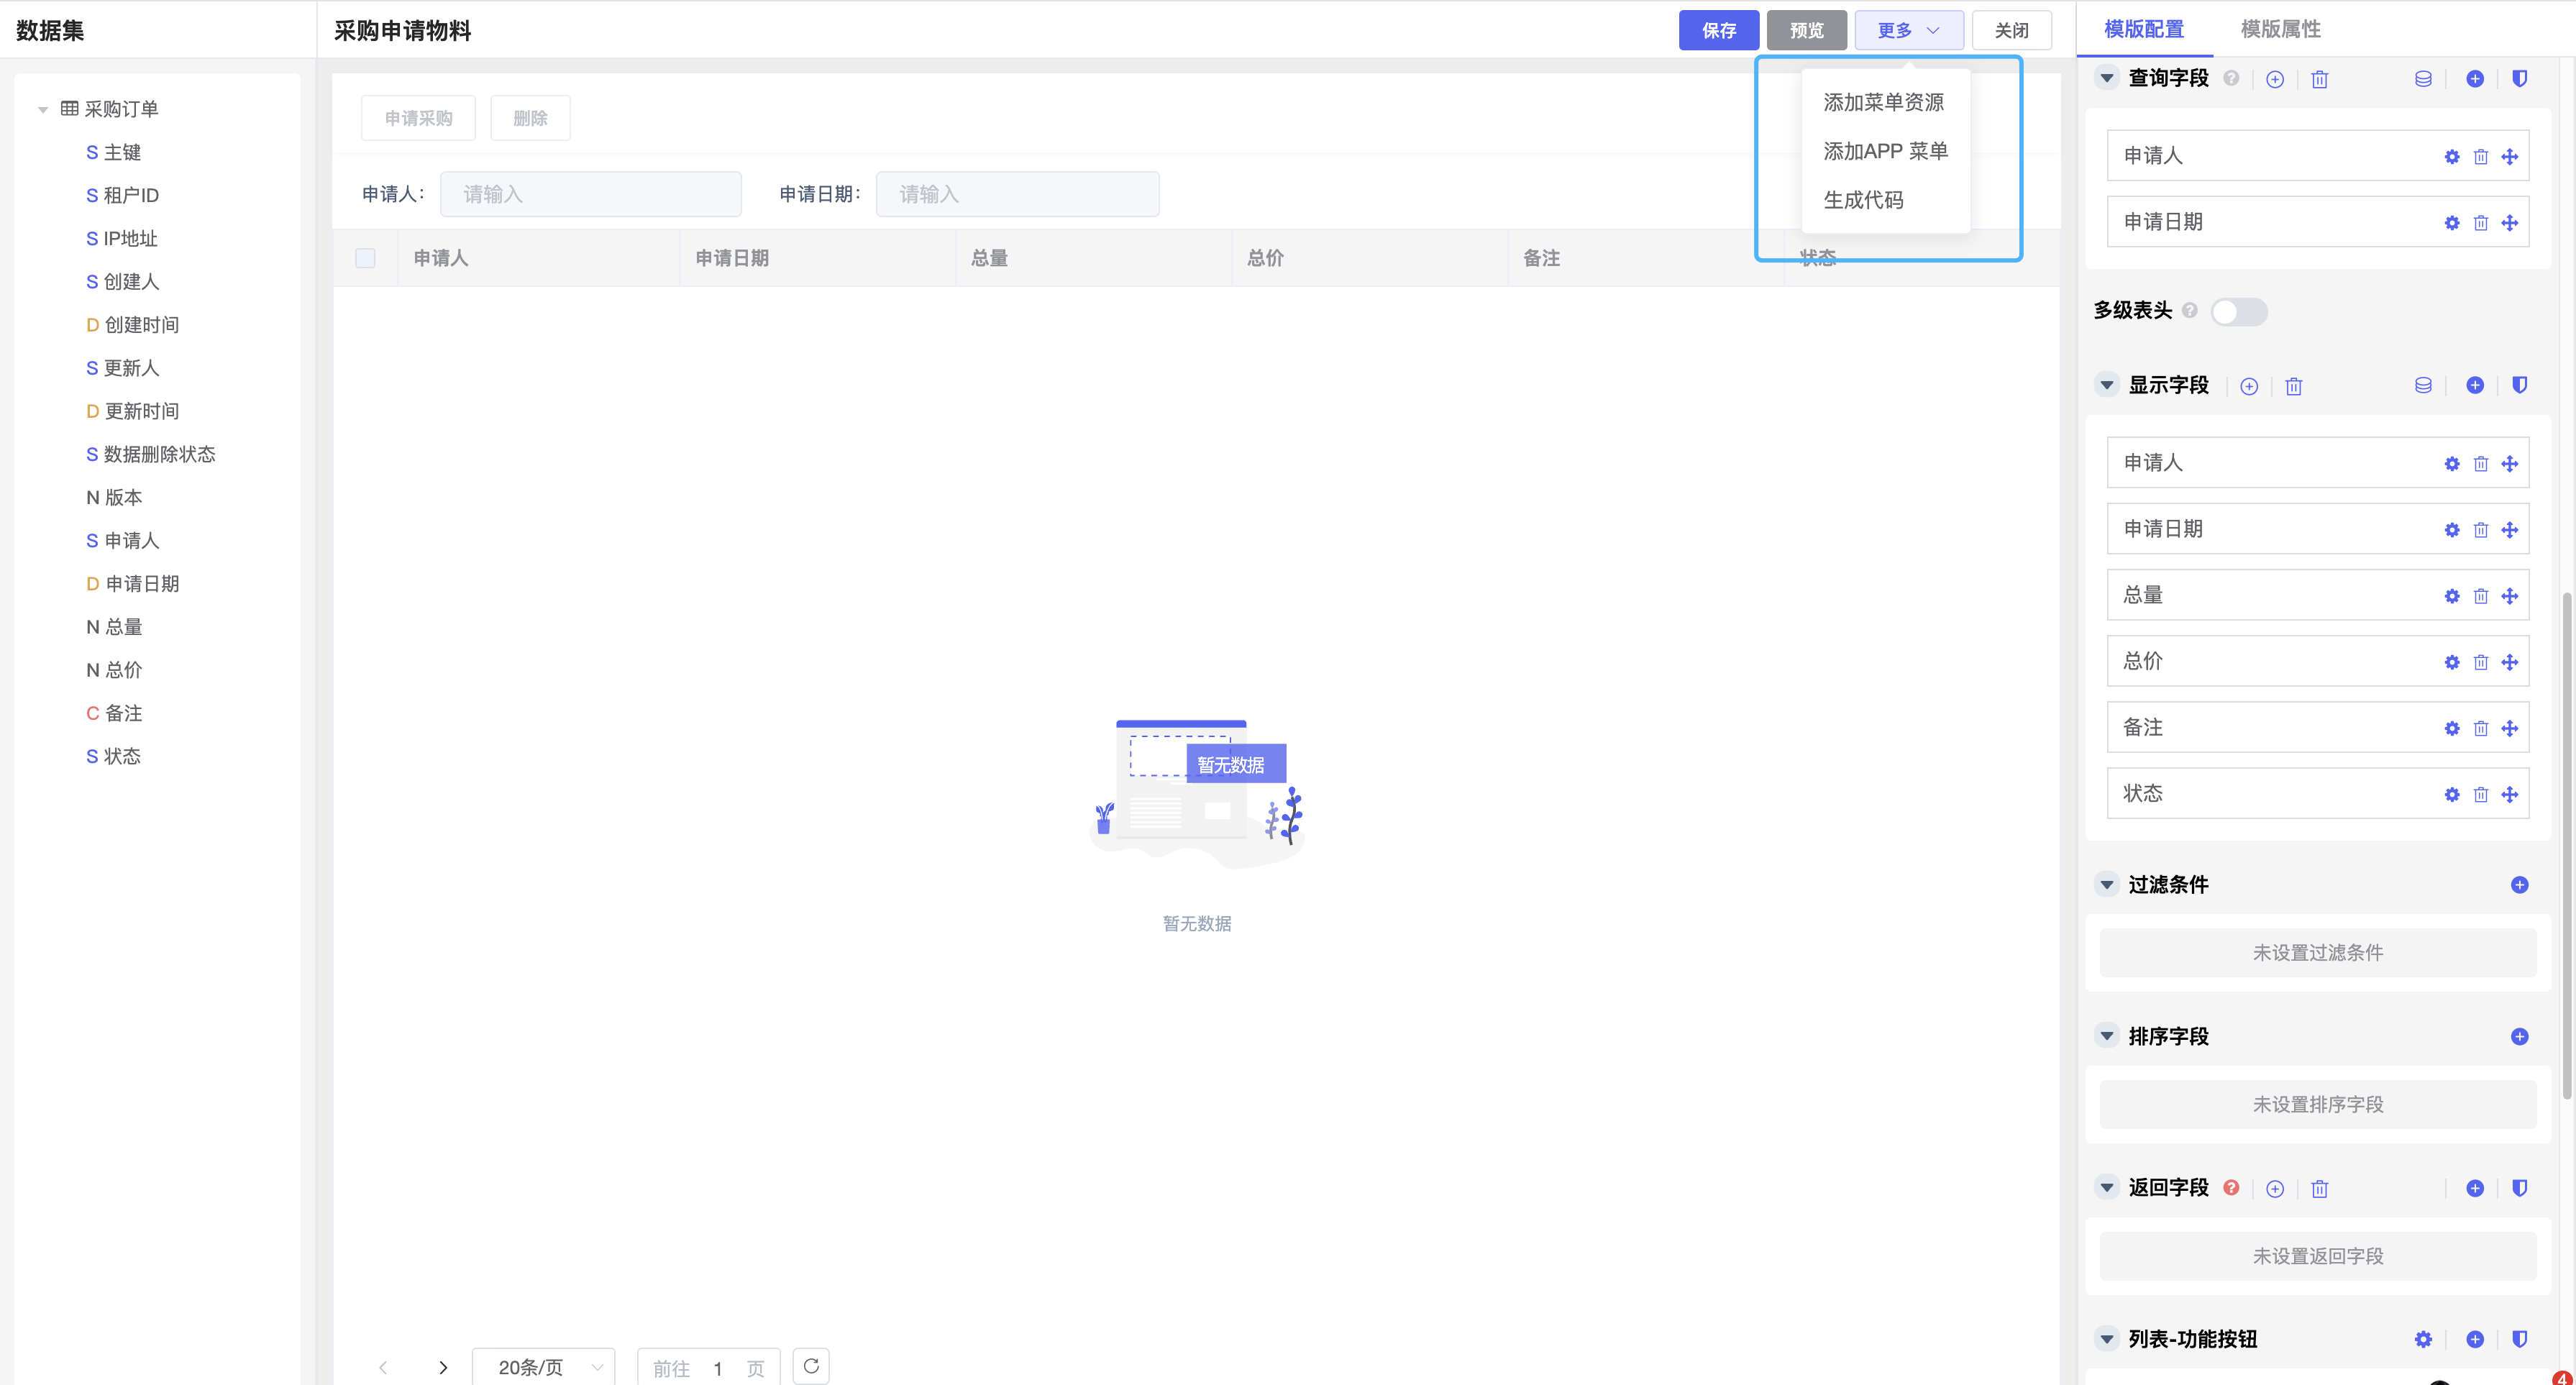The image size is (2576, 1385).
Task: Switch to the 模版属性 tab
Action: [2280, 29]
